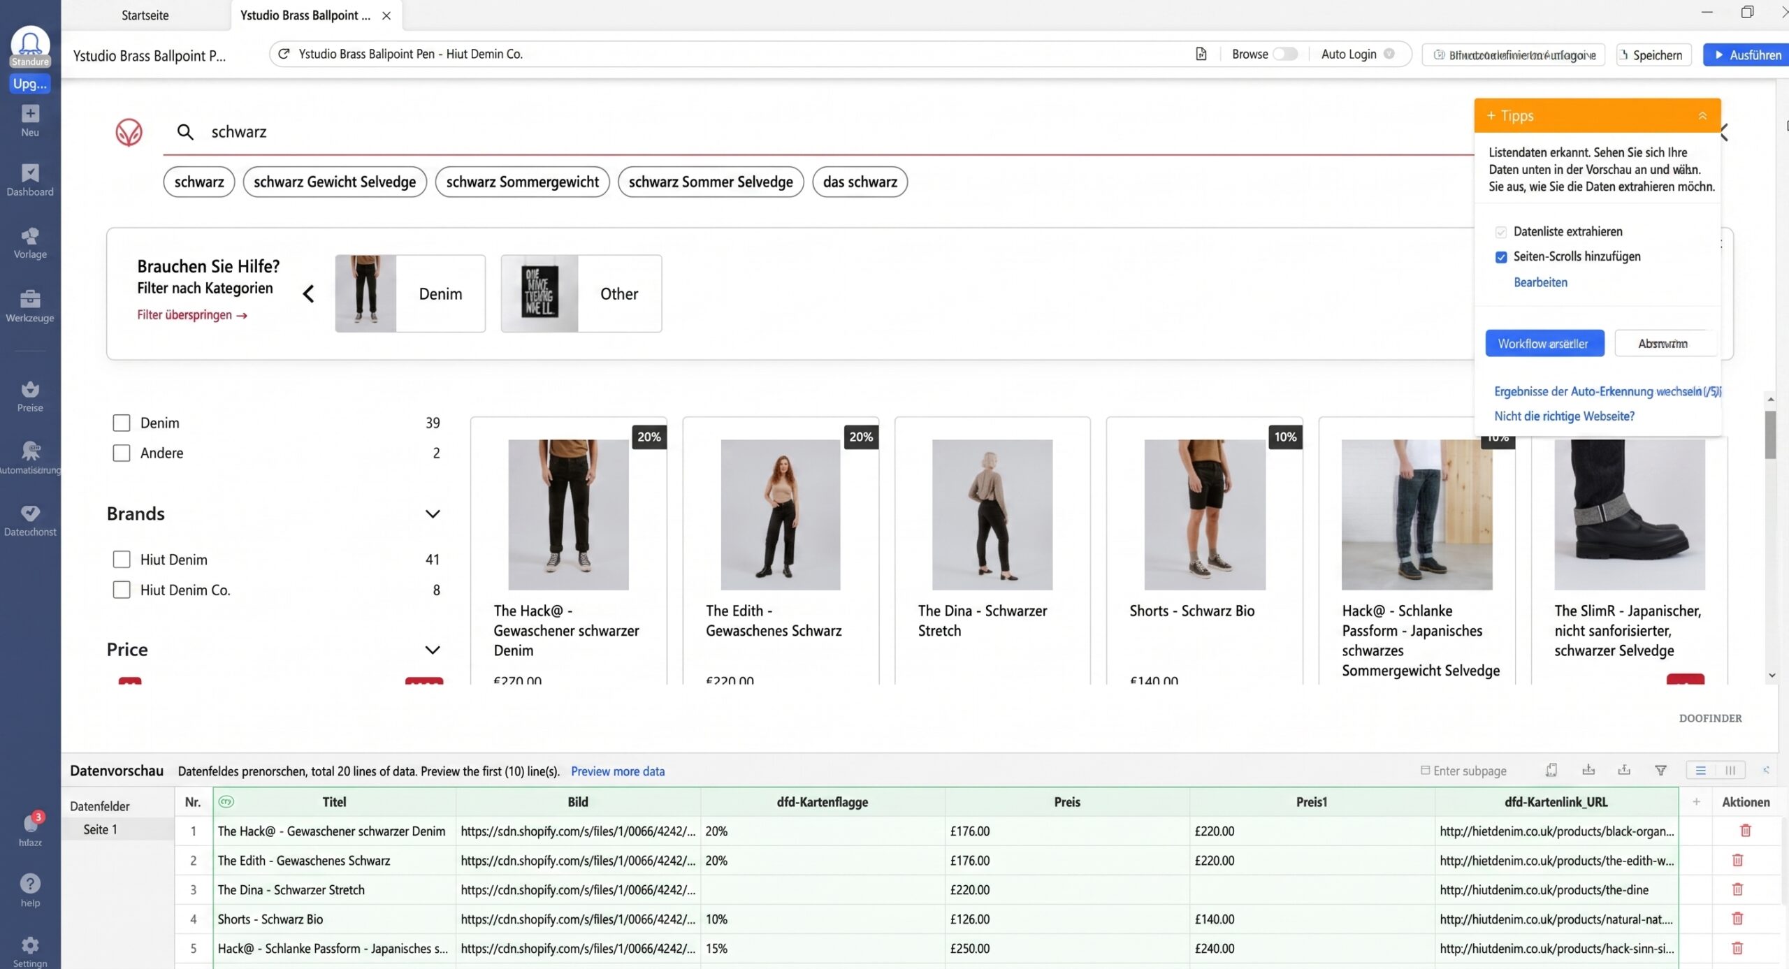Click the filter funnel icon in Datenvorschau

point(1661,770)
